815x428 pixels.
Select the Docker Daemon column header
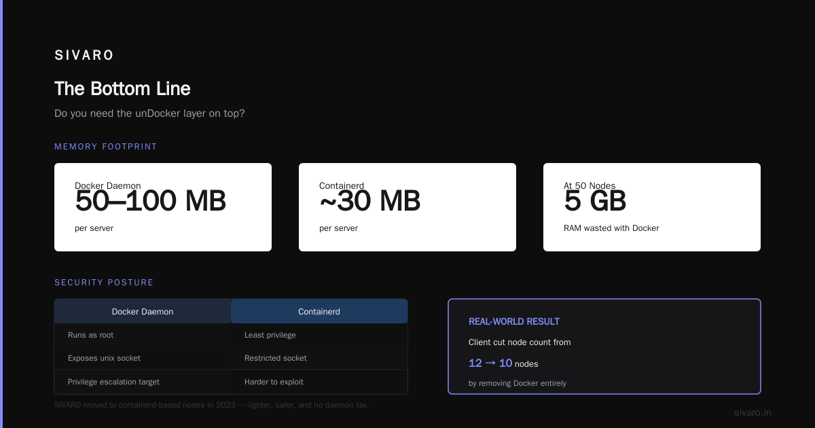coord(143,311)
